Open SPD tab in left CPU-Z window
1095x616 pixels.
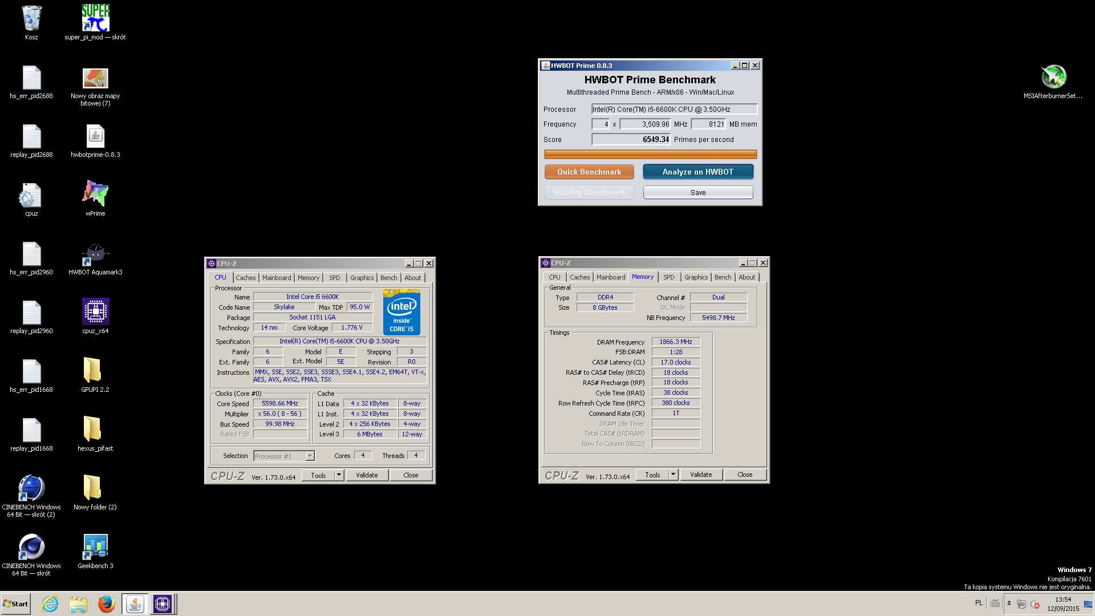tap(335, 278)
